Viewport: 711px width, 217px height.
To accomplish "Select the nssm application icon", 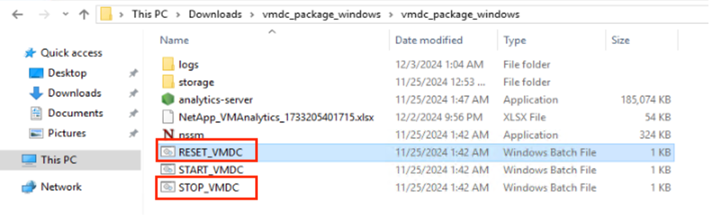I will [168, 135].
